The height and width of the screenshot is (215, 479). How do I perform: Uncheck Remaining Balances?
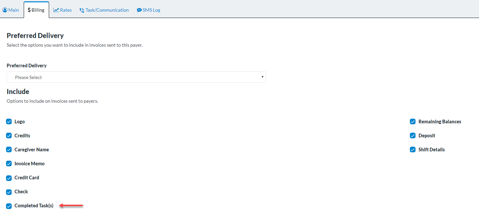point(413,121)
